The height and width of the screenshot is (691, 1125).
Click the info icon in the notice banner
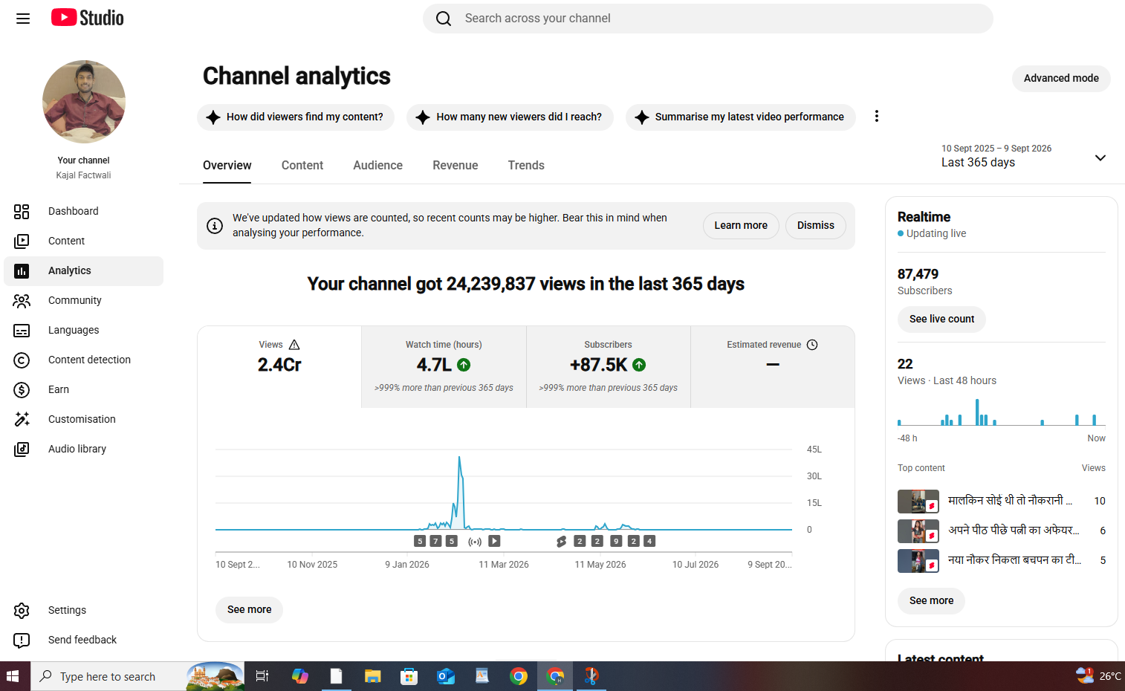tap(215, 225)
